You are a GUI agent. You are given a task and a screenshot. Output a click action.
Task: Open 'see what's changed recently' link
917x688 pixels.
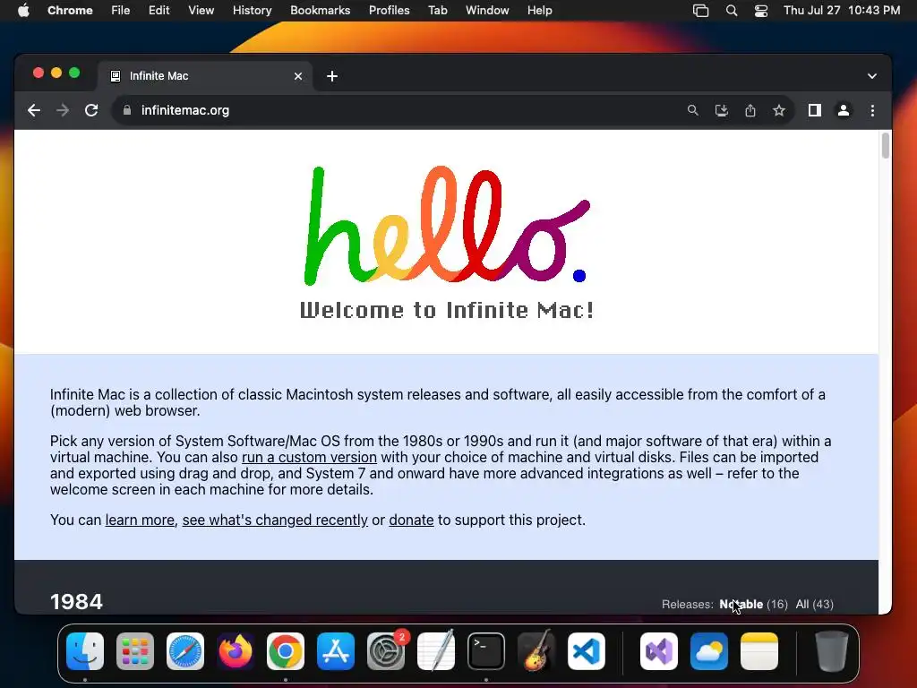pyautogui.click(x=275, y=520)
